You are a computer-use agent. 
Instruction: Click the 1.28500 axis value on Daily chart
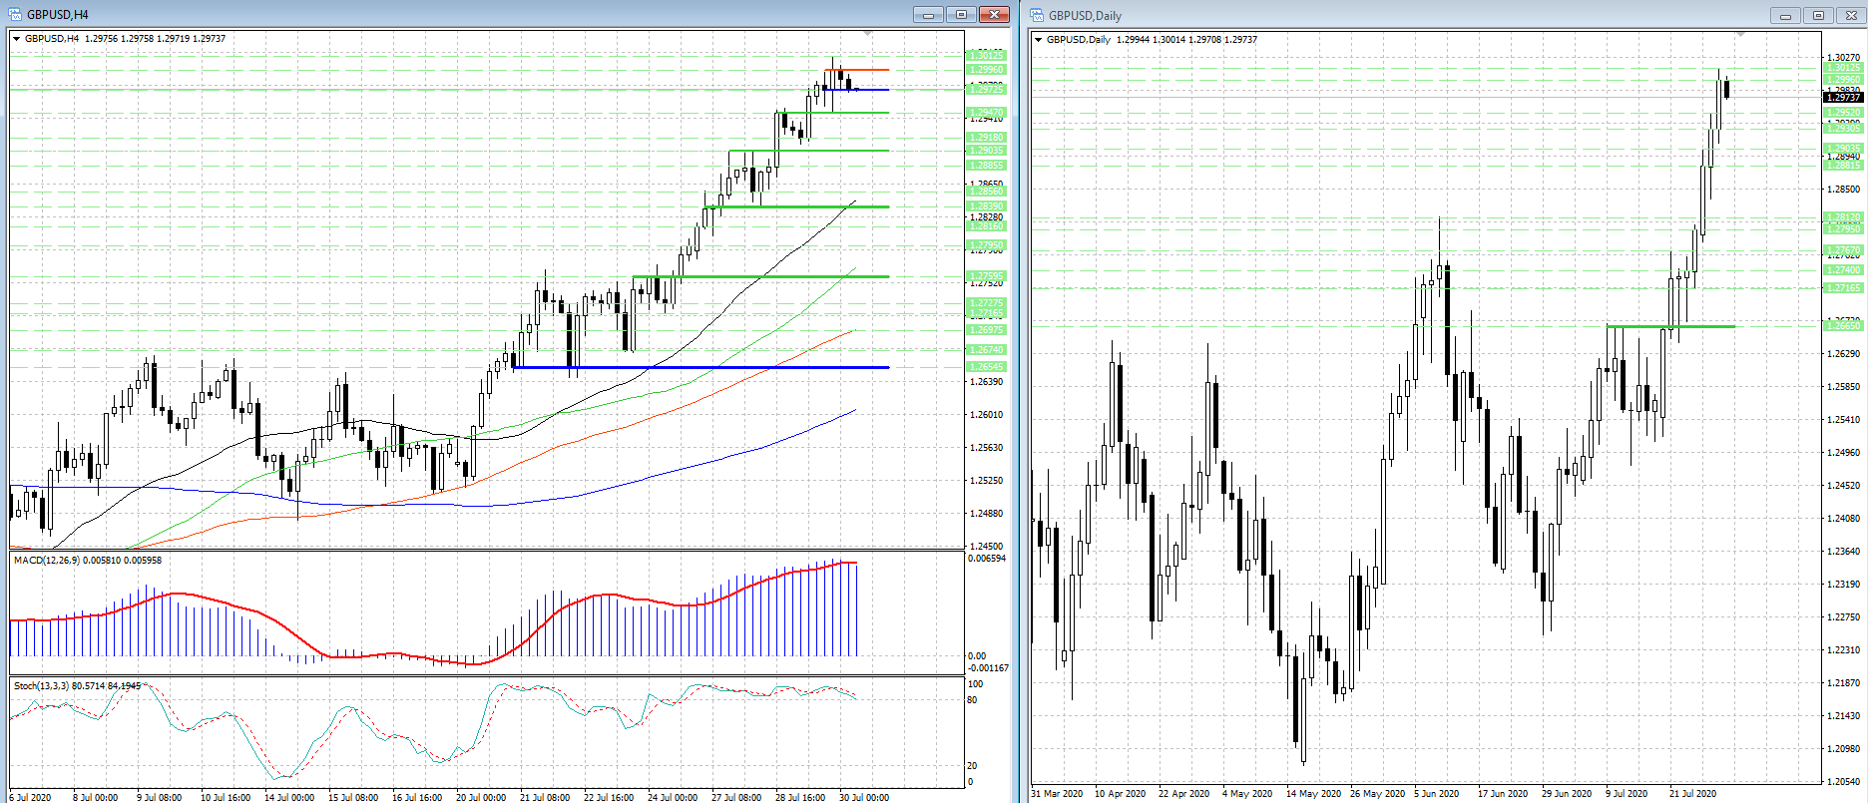coord(1843,190)
